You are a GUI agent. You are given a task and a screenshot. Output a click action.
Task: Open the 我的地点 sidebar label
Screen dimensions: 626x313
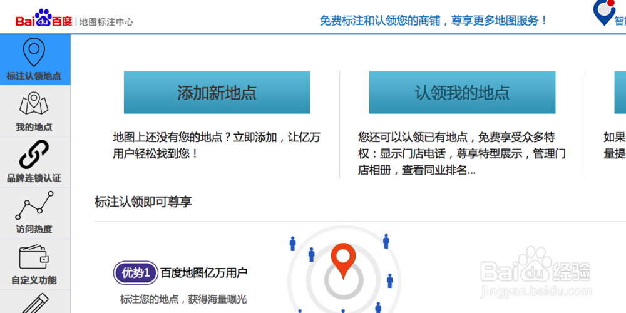[x=34, y=127]
